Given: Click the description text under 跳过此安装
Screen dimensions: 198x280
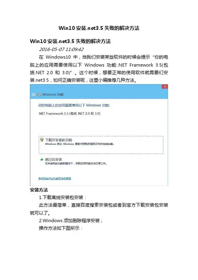Looking at the screenshot, I should pyautogui.click(x=76, y=164).
